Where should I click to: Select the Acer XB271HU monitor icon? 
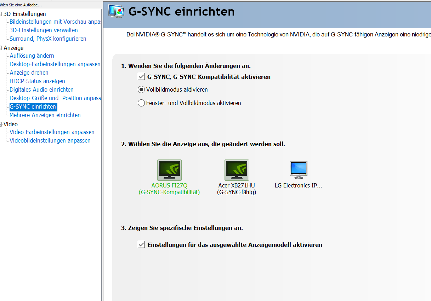tap(237, 170)
